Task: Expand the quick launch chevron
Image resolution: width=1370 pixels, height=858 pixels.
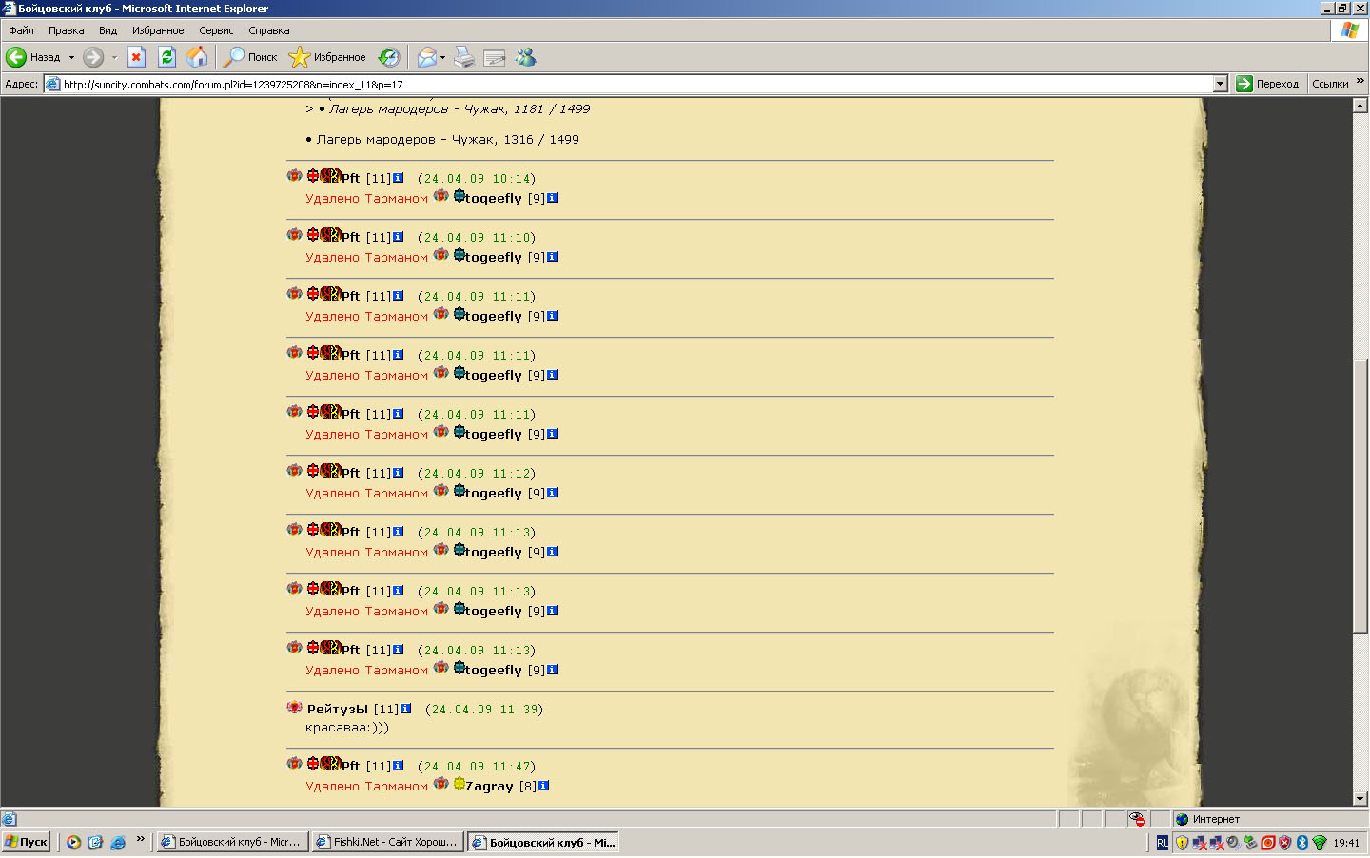Action: click(141, 839)
